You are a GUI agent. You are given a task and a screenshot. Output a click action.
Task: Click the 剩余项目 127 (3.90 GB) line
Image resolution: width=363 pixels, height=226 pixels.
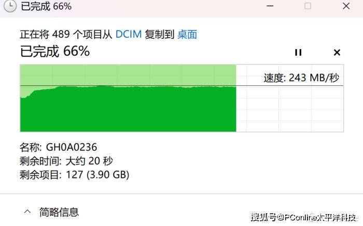74,175
